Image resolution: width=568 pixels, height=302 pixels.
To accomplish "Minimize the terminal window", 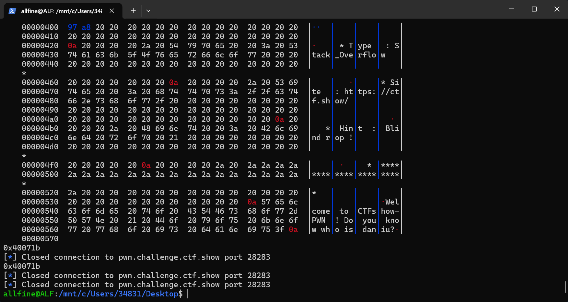I will (x=511, y=9).
